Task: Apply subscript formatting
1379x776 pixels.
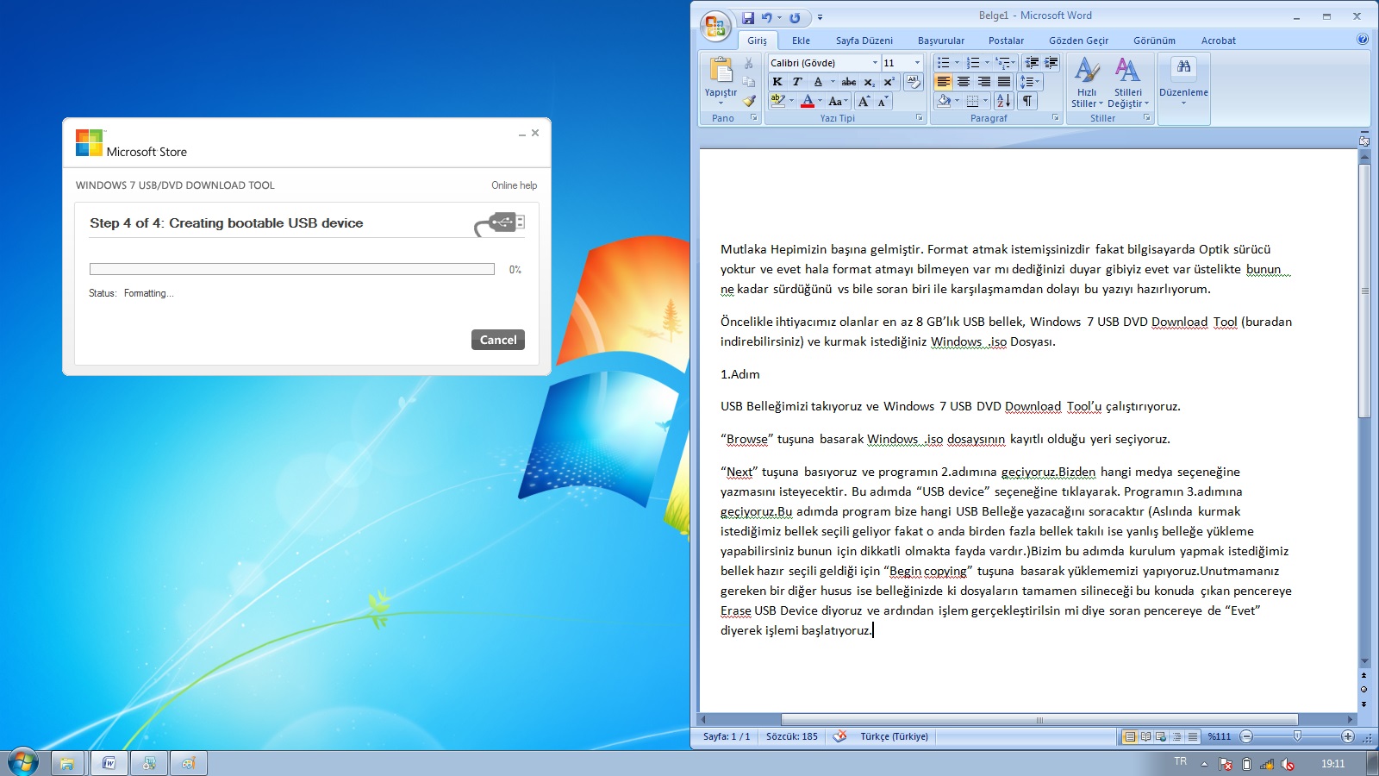Action: point(869,82)
